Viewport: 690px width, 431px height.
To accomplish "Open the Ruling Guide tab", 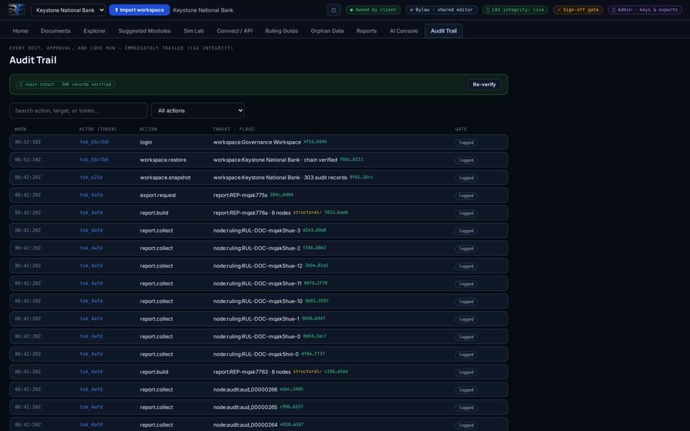I will point(282,31).
